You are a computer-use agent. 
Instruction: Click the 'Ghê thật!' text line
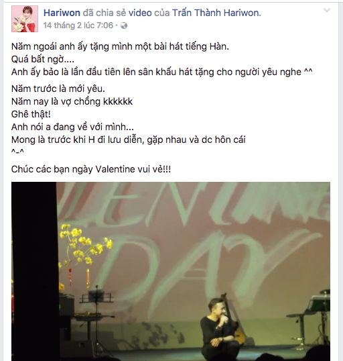click(31, 114)
